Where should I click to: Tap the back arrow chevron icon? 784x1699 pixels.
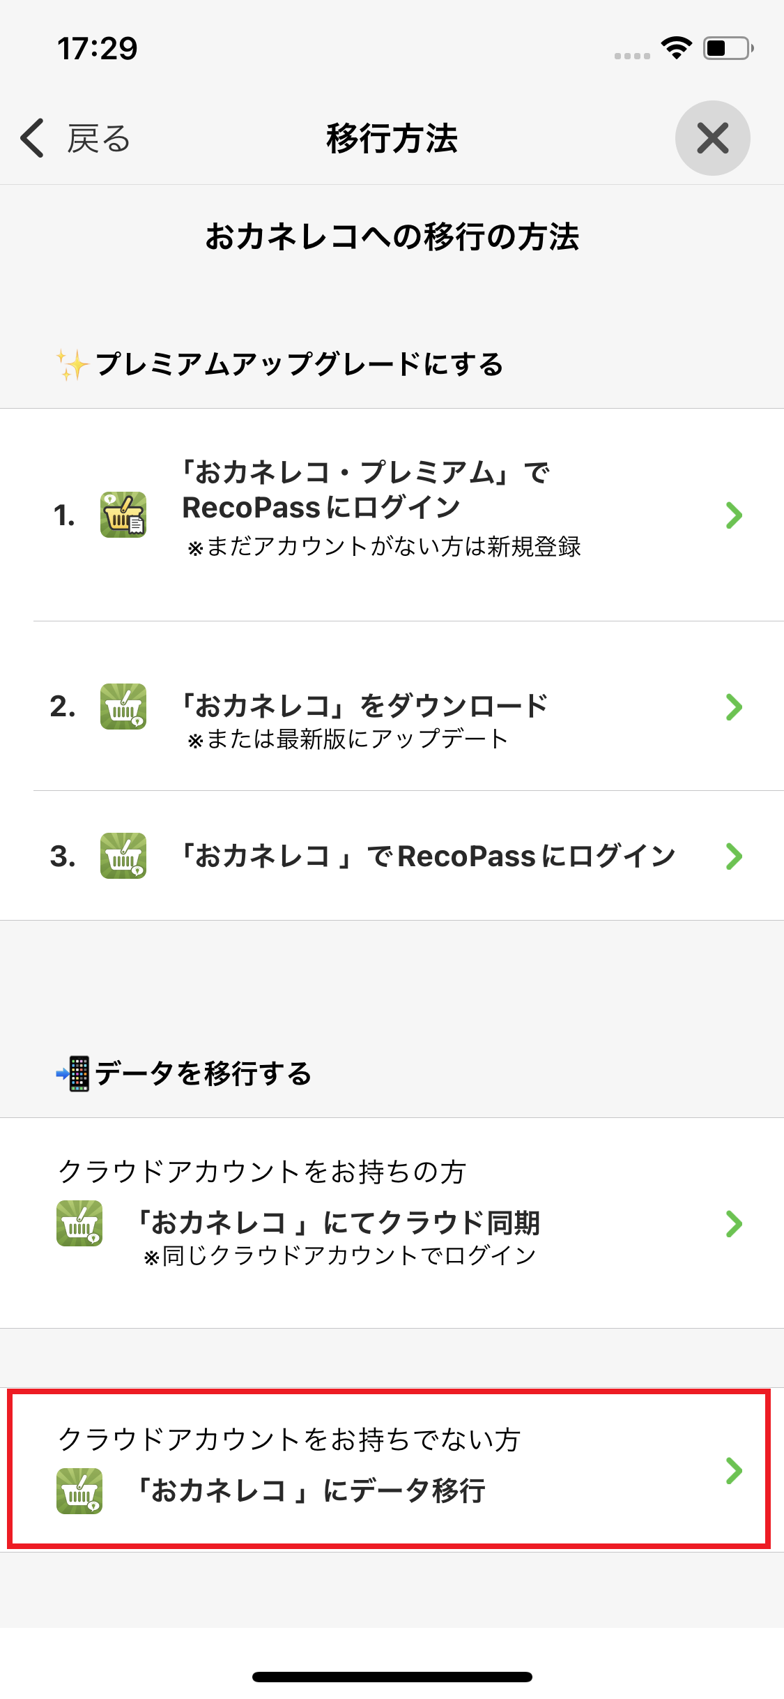pos(33,138)
